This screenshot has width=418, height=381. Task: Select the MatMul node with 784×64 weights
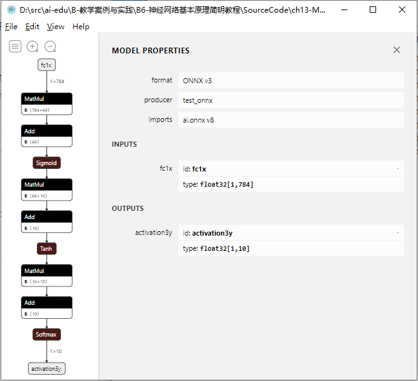(x=46, y=104)
